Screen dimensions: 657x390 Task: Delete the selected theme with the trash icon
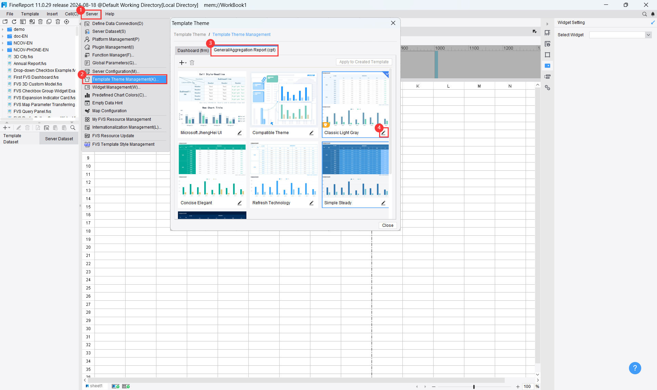[192, 63]
